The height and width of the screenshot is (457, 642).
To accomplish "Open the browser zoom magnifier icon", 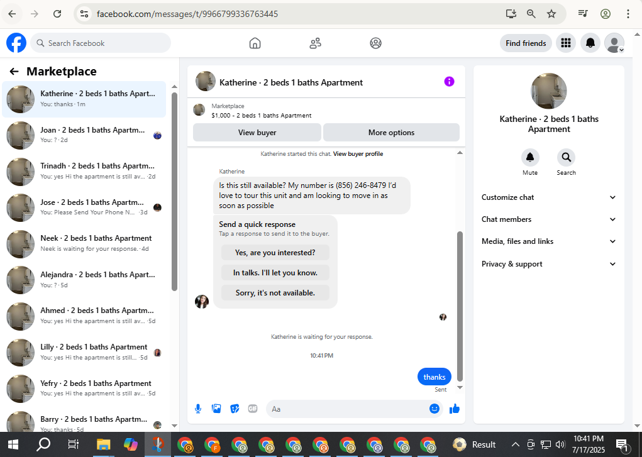I will (531, 14).
